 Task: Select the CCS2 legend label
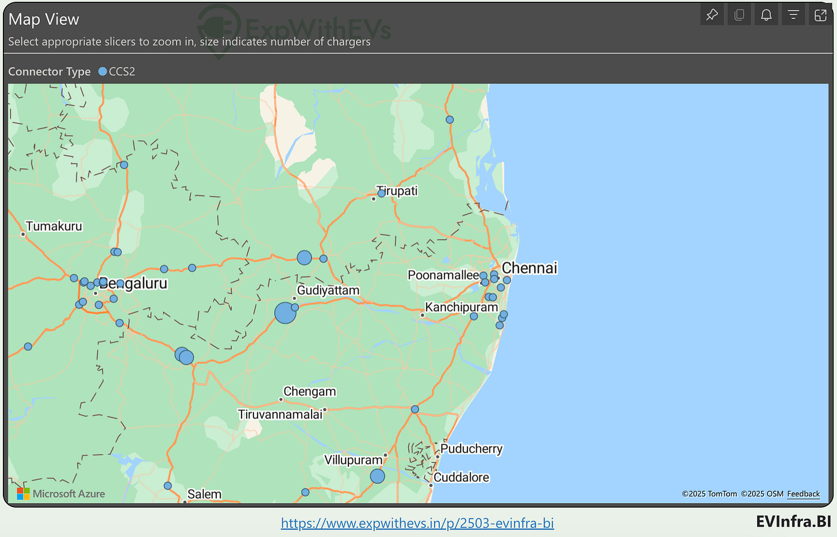pos(122,71)
